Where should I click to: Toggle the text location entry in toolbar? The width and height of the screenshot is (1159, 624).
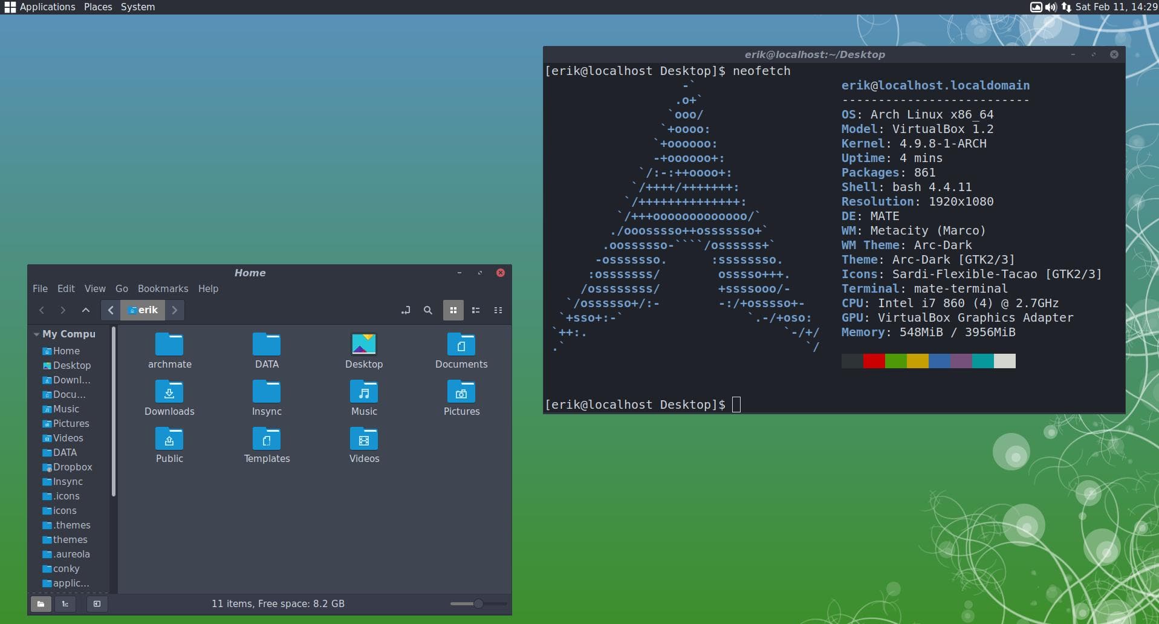point(406,310)
